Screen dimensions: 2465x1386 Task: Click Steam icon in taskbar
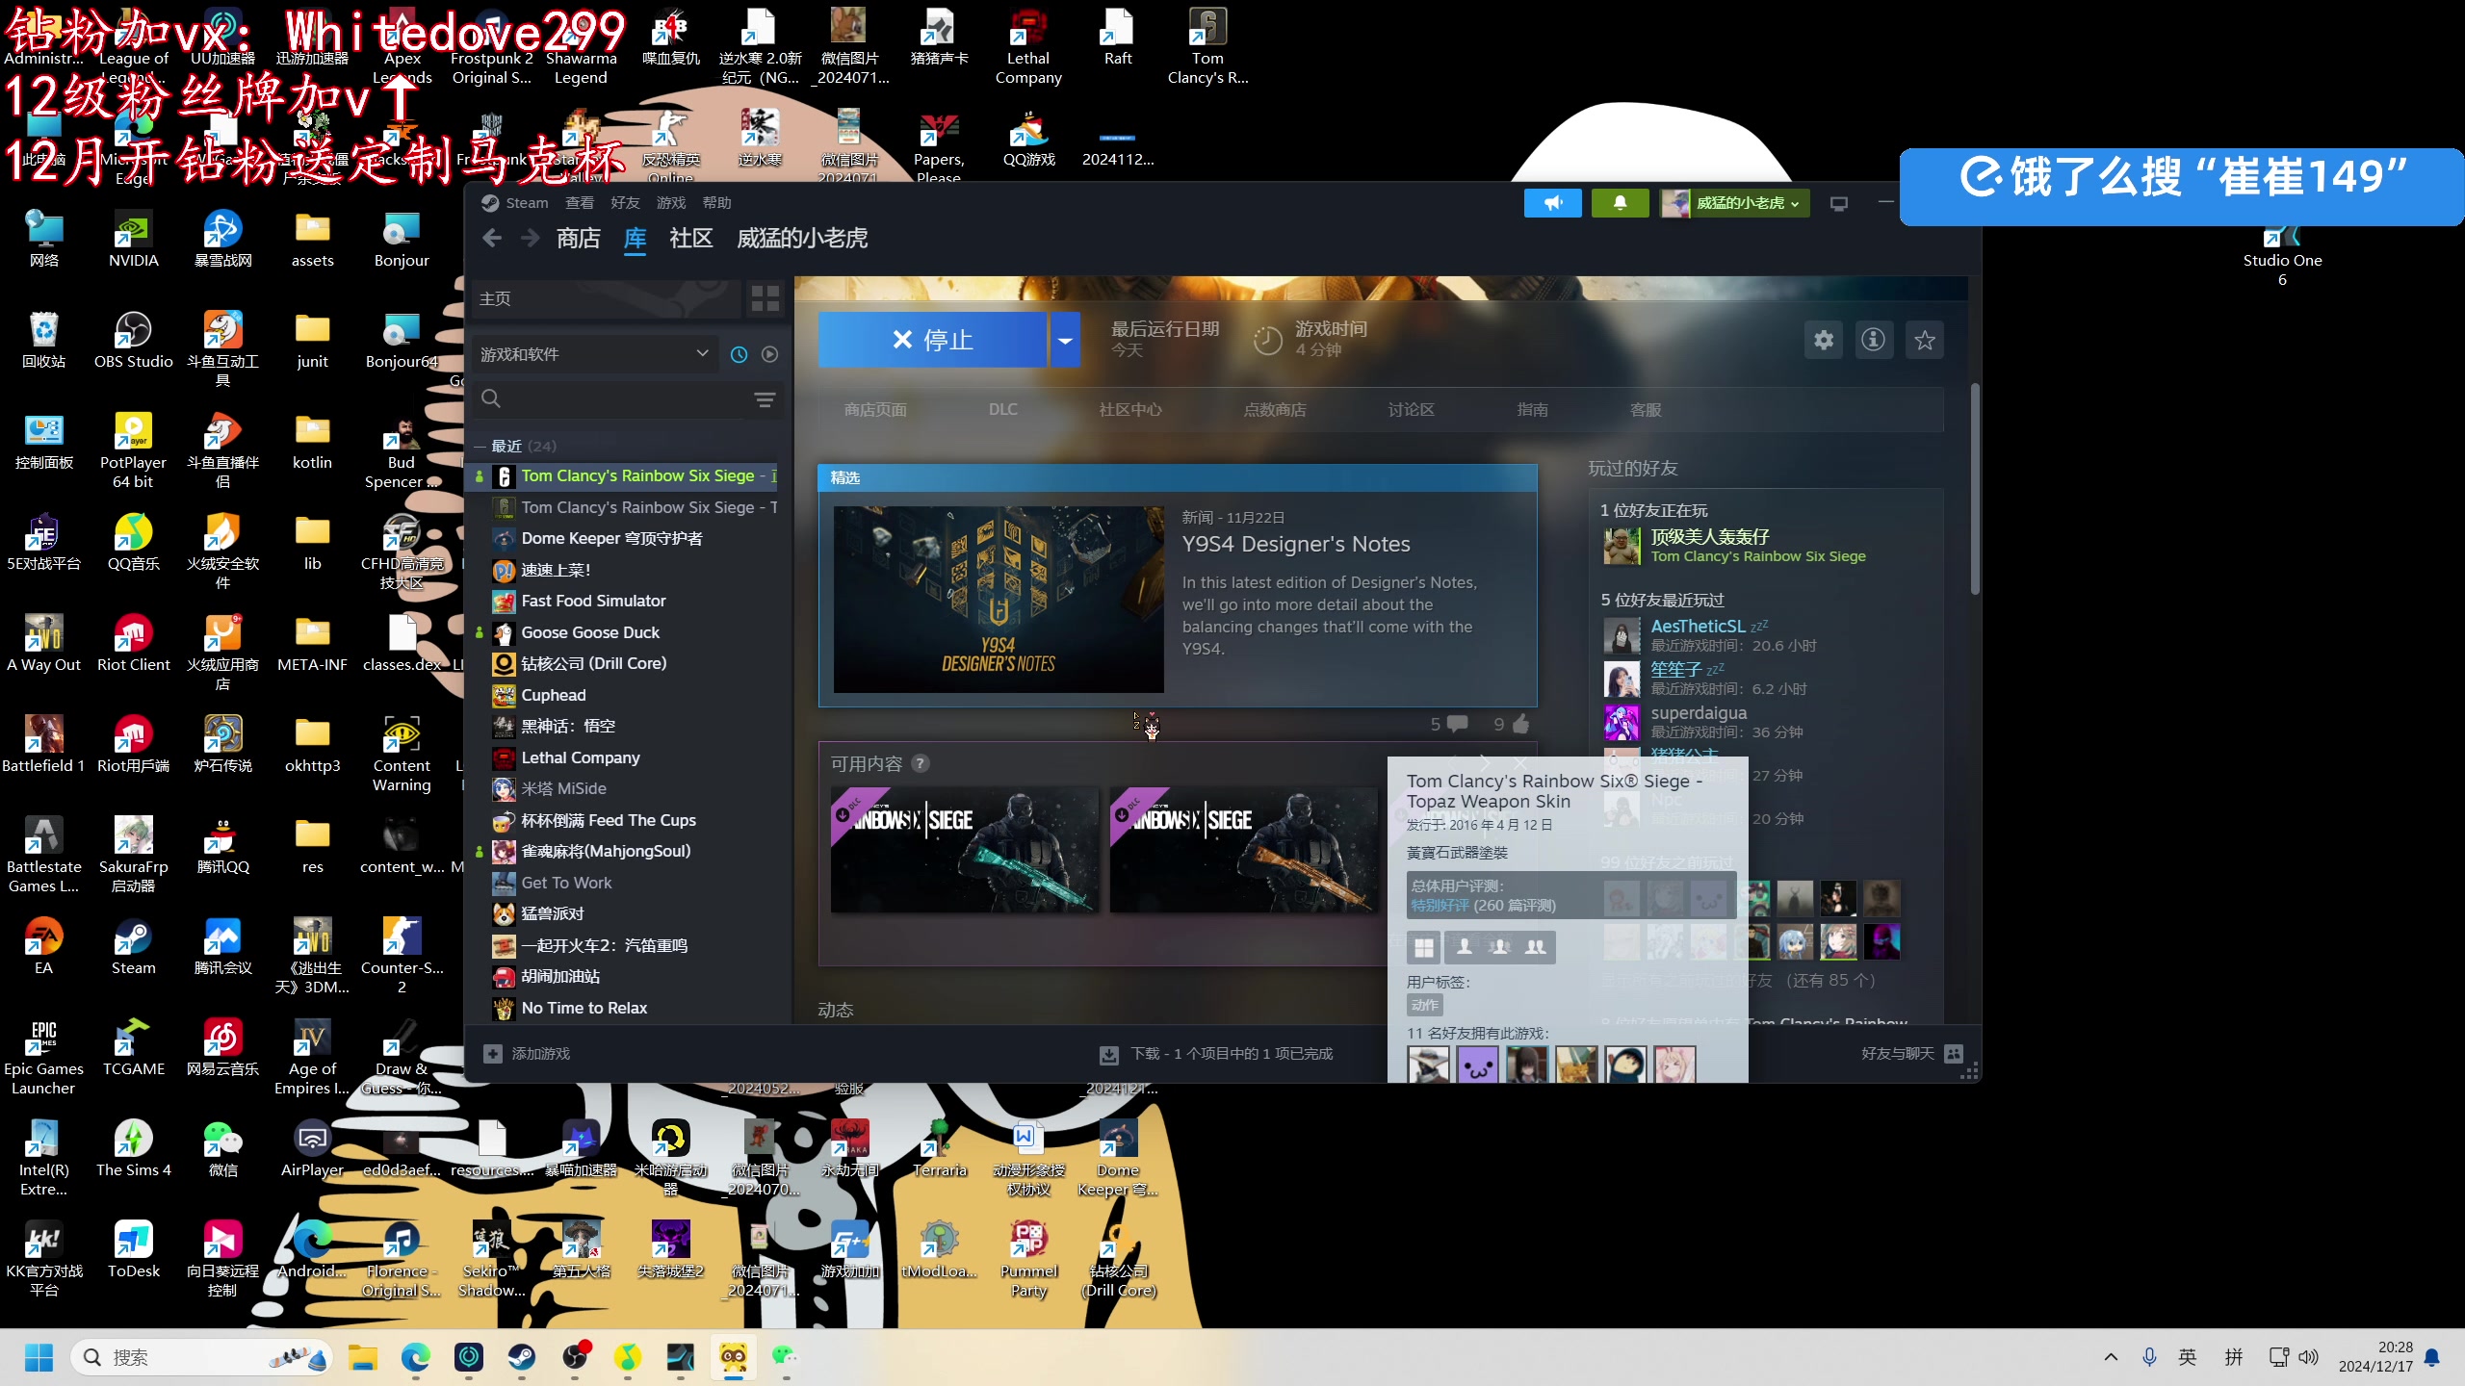click(522, 1357)
